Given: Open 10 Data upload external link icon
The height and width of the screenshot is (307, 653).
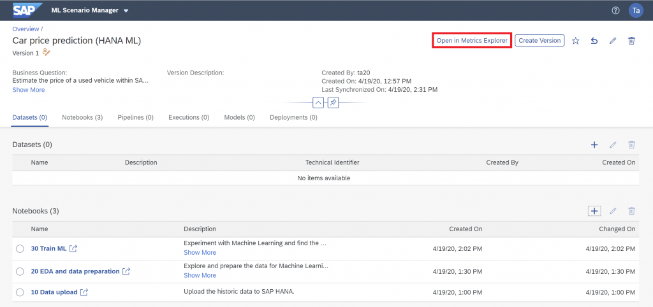Looking at the screenshot, I should 84,292.
